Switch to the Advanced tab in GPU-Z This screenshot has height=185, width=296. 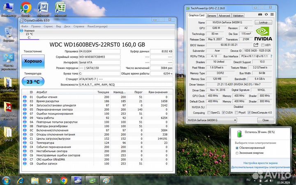[x=224, y=16]
